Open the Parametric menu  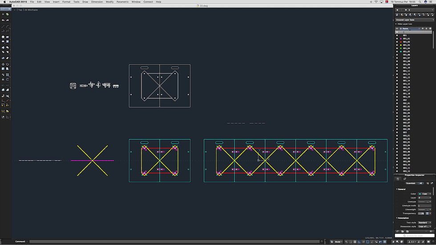pyautogui.click(x=122, y=2)
